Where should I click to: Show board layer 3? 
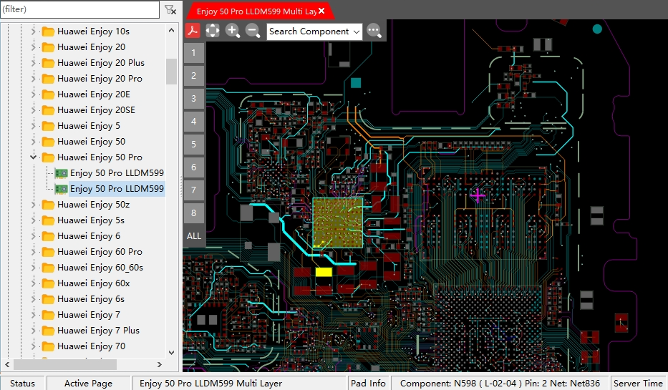pyautogui.click(x=194, y=99)
